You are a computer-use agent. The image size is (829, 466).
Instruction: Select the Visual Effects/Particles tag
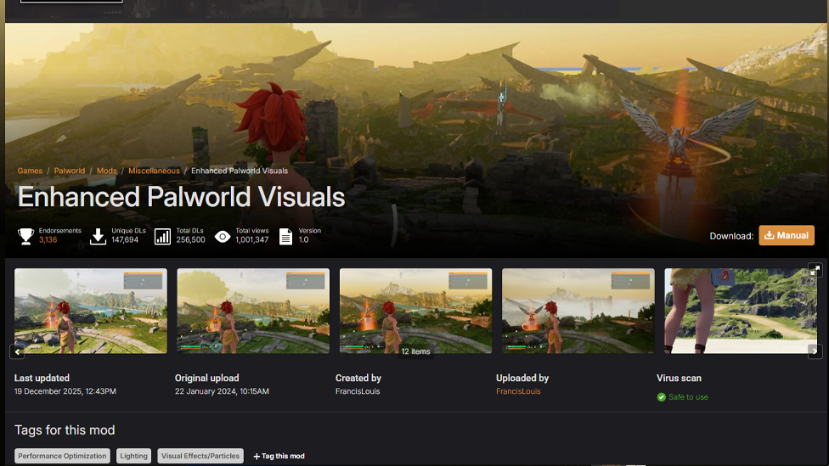(200, 456)
